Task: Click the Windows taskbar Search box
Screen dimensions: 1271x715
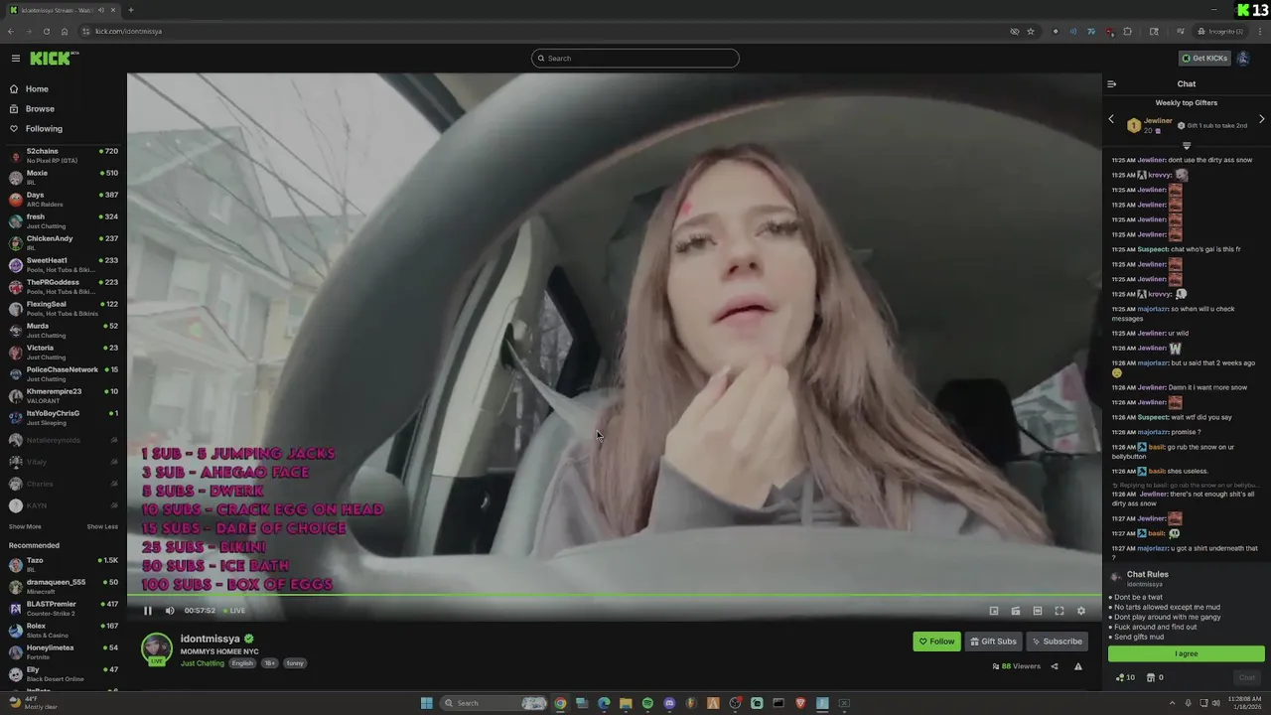Action: click(494, 703)
